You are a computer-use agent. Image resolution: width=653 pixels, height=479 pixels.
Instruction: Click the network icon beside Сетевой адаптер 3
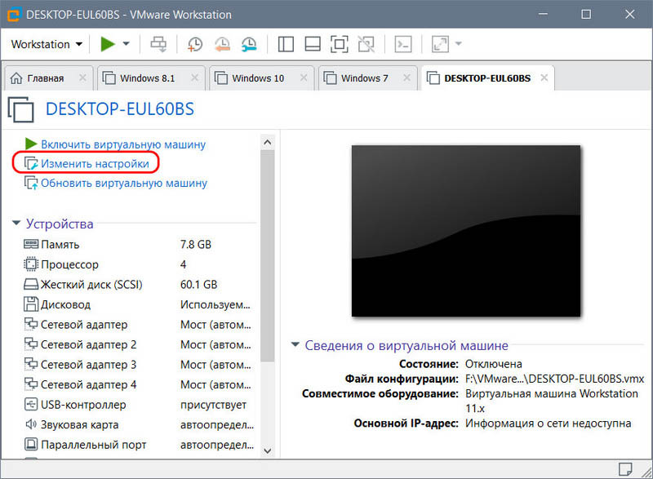(31, 364)
